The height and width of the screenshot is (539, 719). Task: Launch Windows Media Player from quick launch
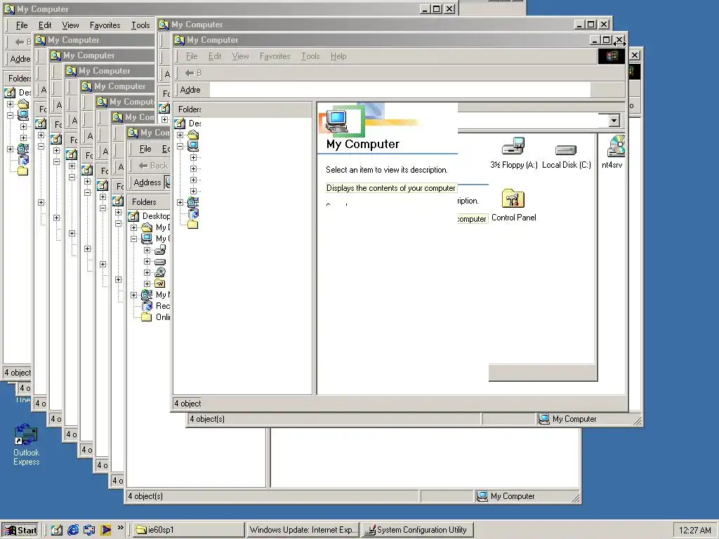tap(105, 530)
